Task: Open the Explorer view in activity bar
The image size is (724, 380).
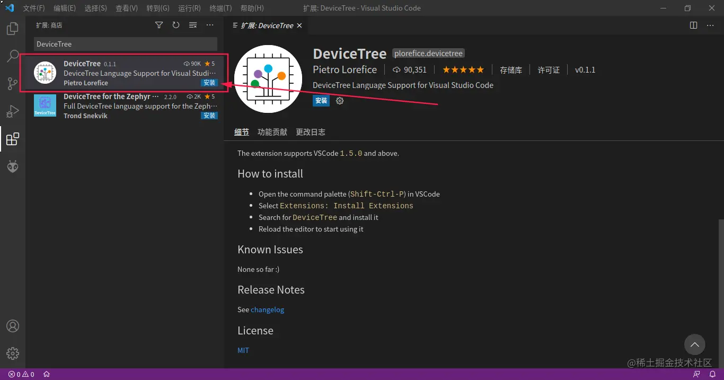Action: click(13, 29)
